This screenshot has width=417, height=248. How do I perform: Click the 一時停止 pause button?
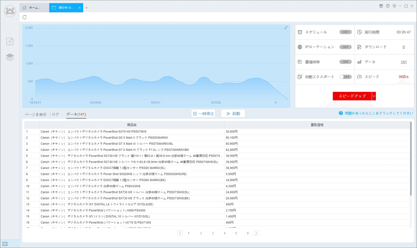coord(203,114)
